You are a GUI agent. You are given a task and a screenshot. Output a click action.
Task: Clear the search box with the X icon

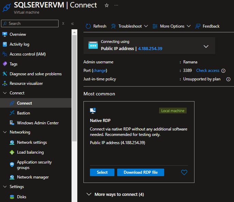(x=63, y=24)
